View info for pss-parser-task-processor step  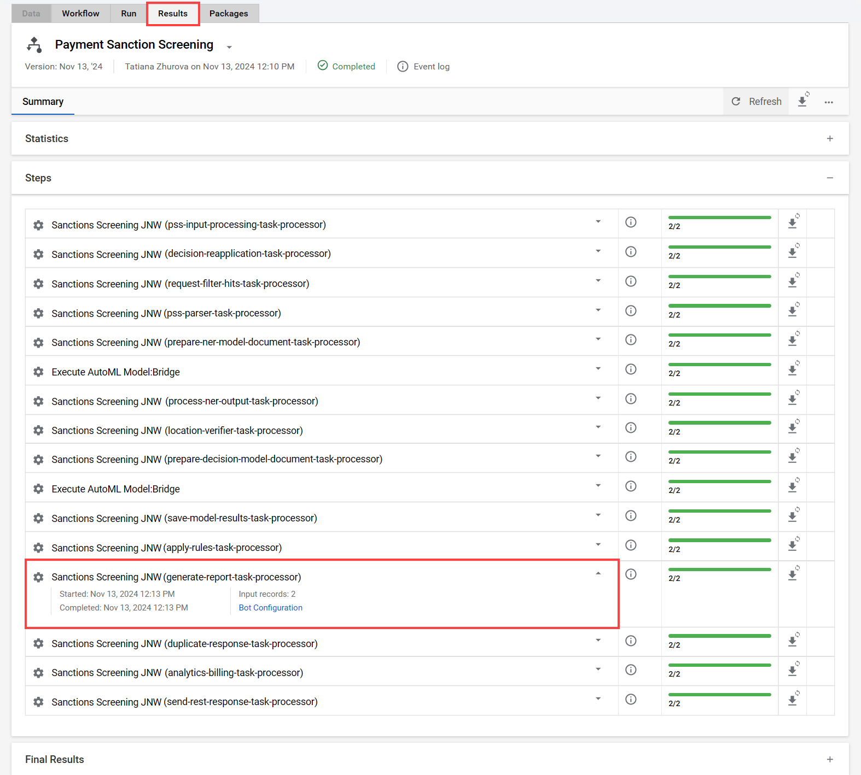tap(631, 310)
